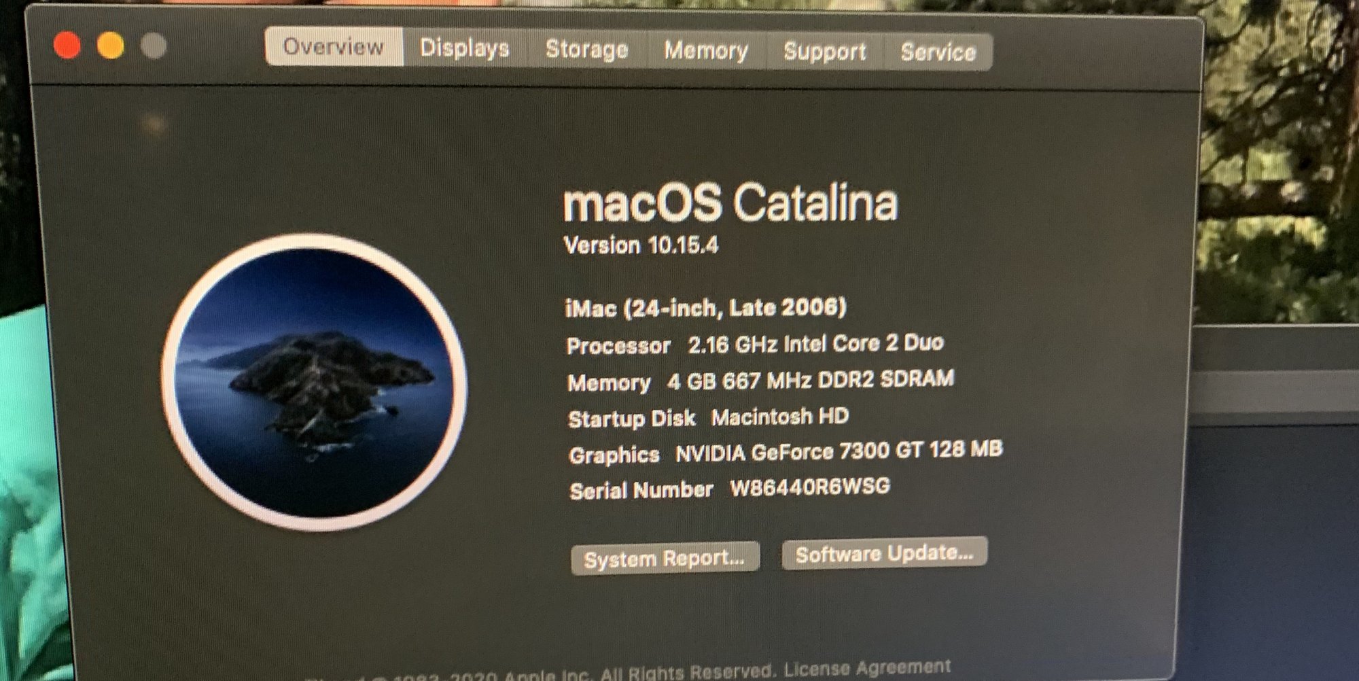Click the gray disabled zoom button
Viewport: 1359px width, 681px height.
(154, 46)
